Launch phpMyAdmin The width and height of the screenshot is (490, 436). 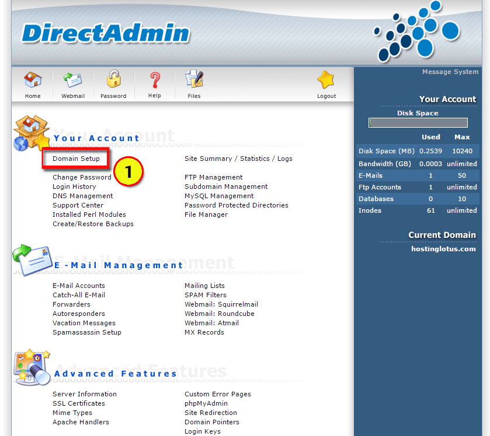tap(206, 403)
